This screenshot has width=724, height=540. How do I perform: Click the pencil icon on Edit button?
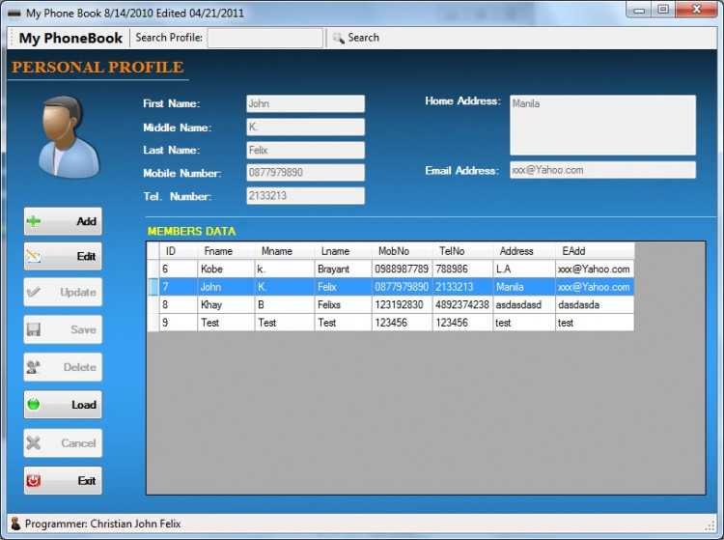33,256
